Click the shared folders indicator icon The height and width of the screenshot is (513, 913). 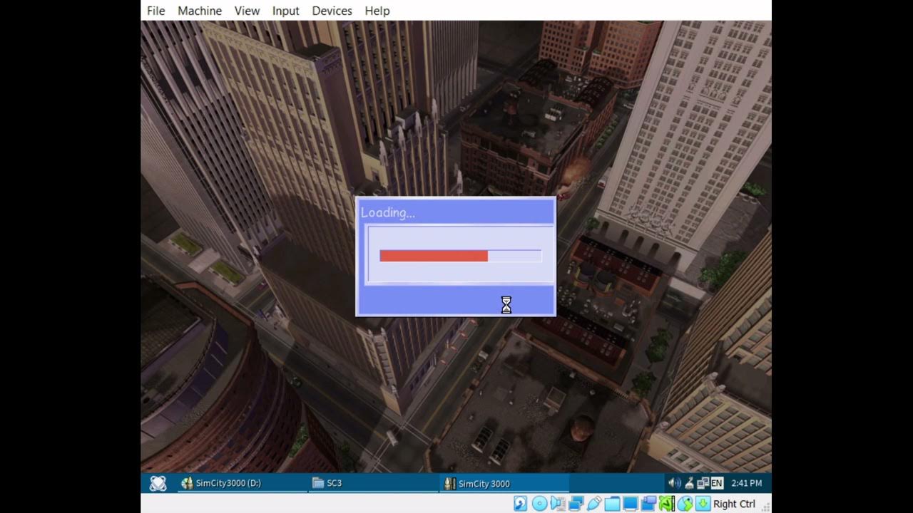[612, 504]
